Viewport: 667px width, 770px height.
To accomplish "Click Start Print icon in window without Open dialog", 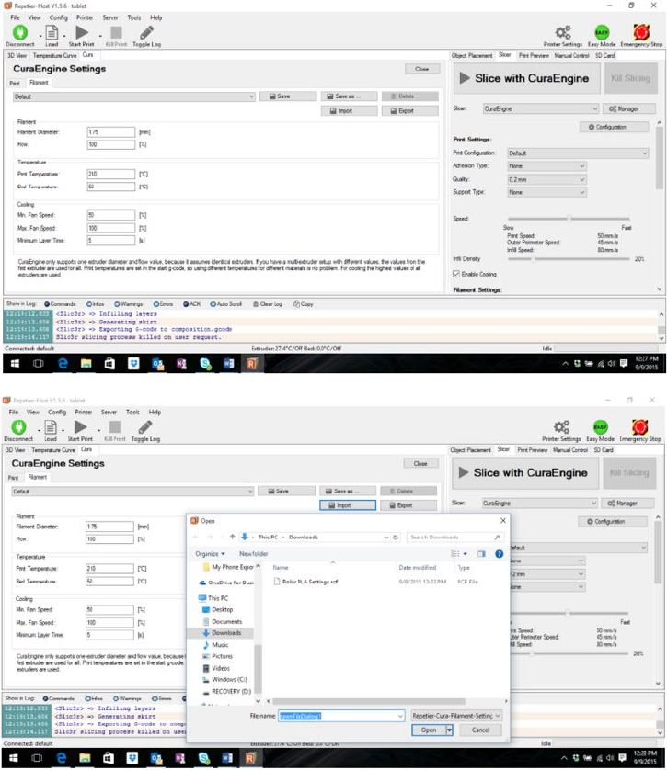I will coord(82,32).
